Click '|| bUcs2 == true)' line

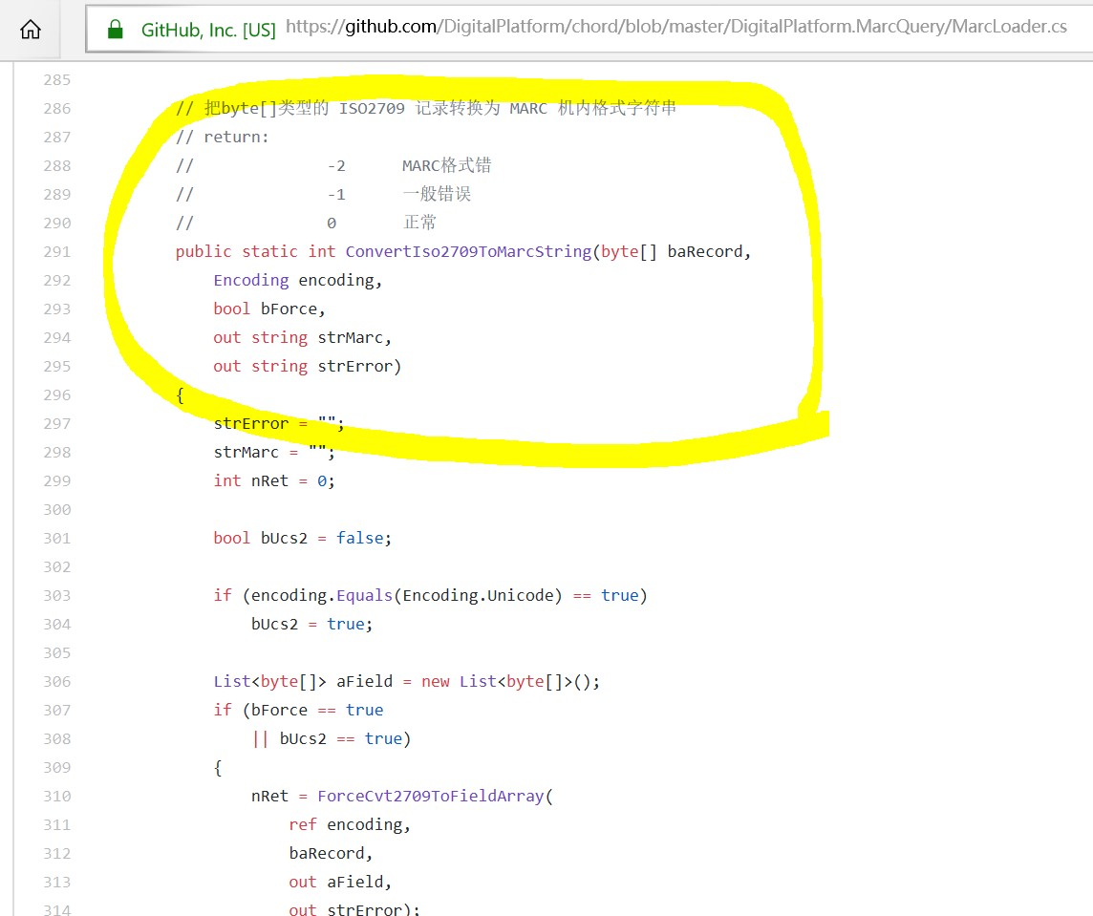(332, 739)
